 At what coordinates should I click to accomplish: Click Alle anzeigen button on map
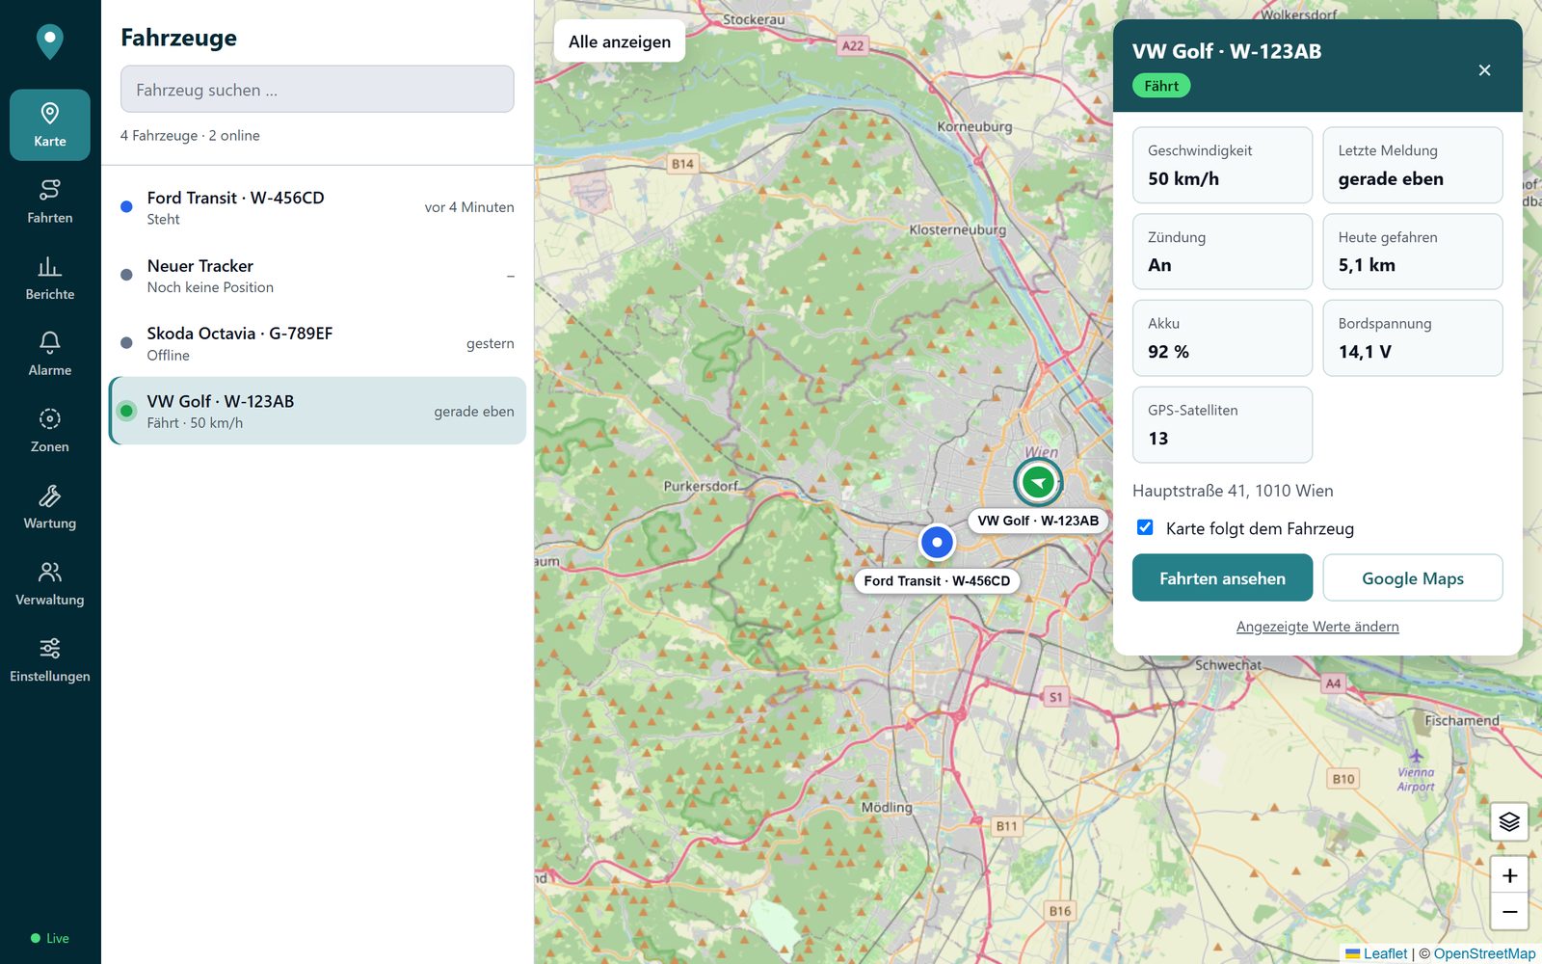pyautogui.click(x=620, y=41)
